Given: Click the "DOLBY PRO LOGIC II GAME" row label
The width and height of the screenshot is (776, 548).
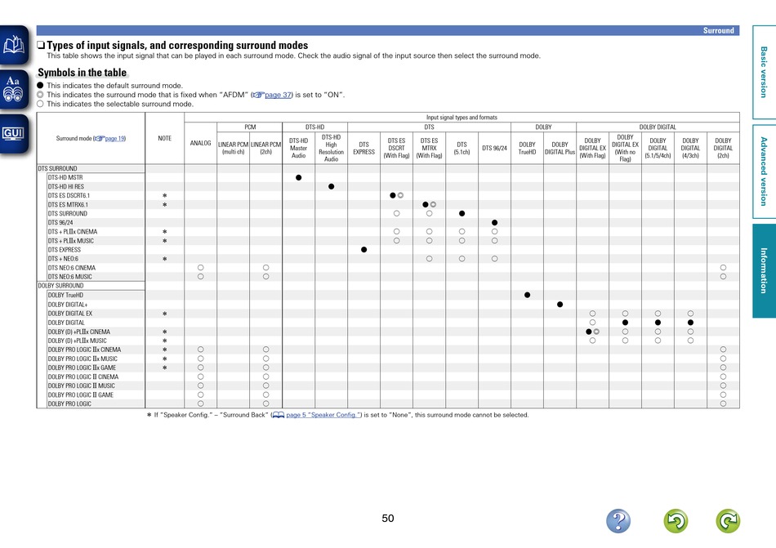Looking at the screenshot, I should click(81, 395).
